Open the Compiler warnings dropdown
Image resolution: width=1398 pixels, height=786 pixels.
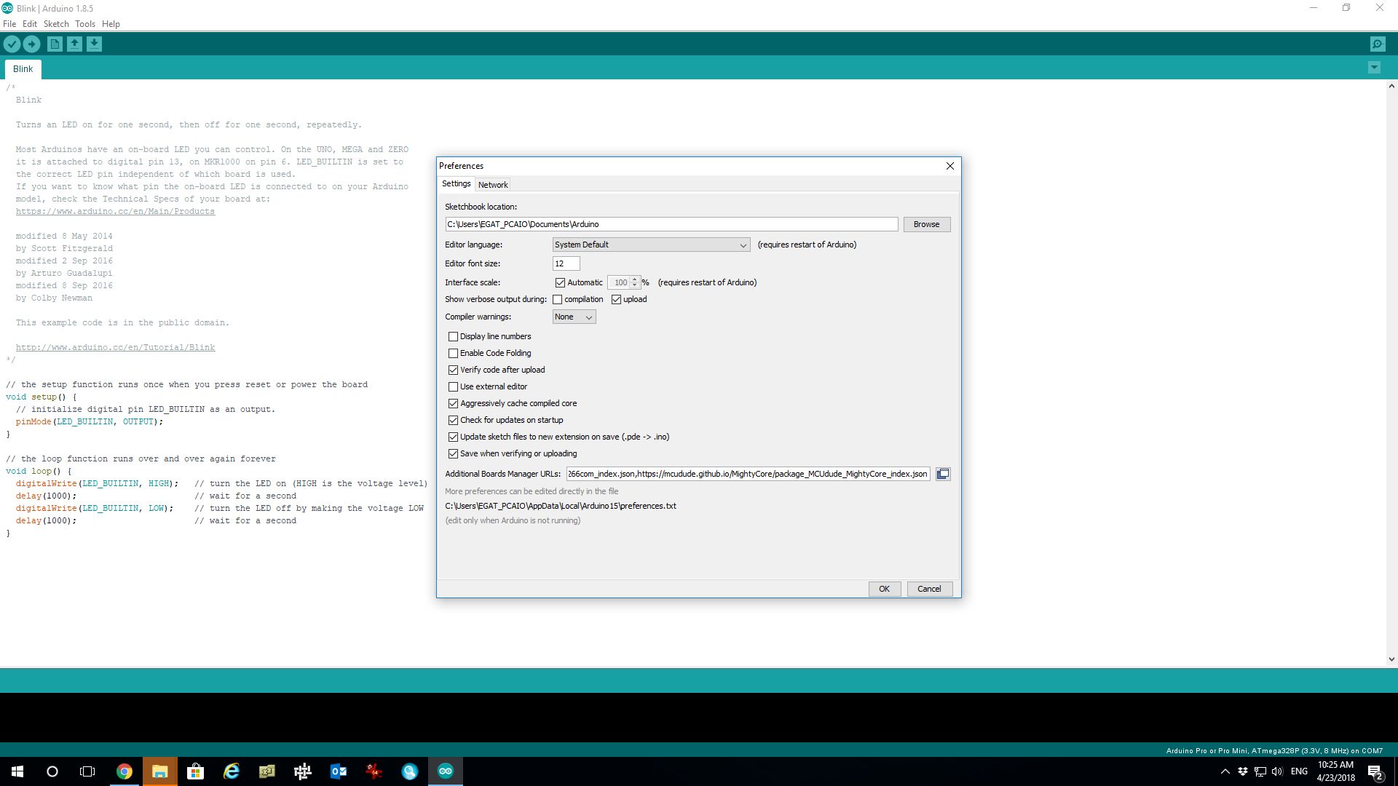pos(574,317)
